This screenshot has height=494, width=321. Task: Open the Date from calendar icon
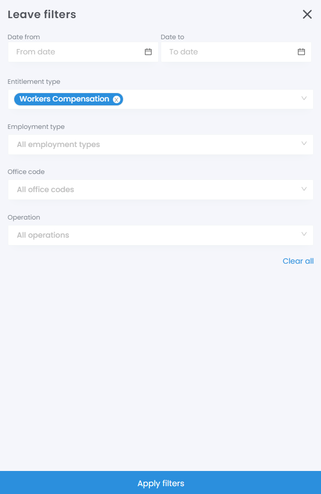[148, 52]
